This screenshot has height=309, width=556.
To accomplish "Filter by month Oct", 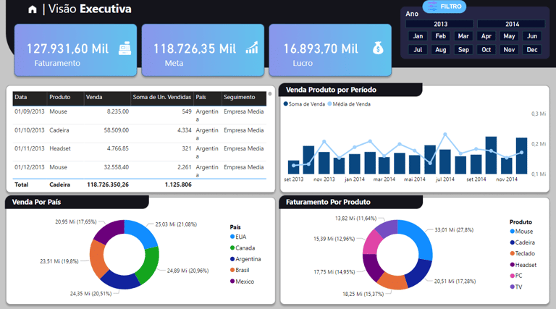I will [x=486, y=50].
